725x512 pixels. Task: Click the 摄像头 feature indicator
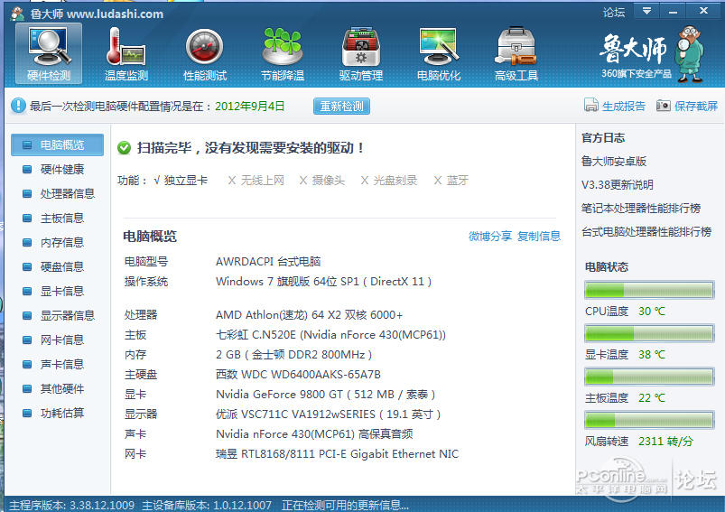322,180
